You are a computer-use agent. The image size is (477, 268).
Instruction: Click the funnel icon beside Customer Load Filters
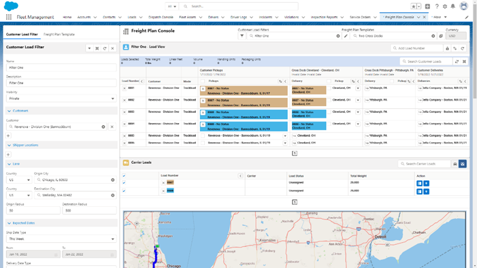coord(242,36)
